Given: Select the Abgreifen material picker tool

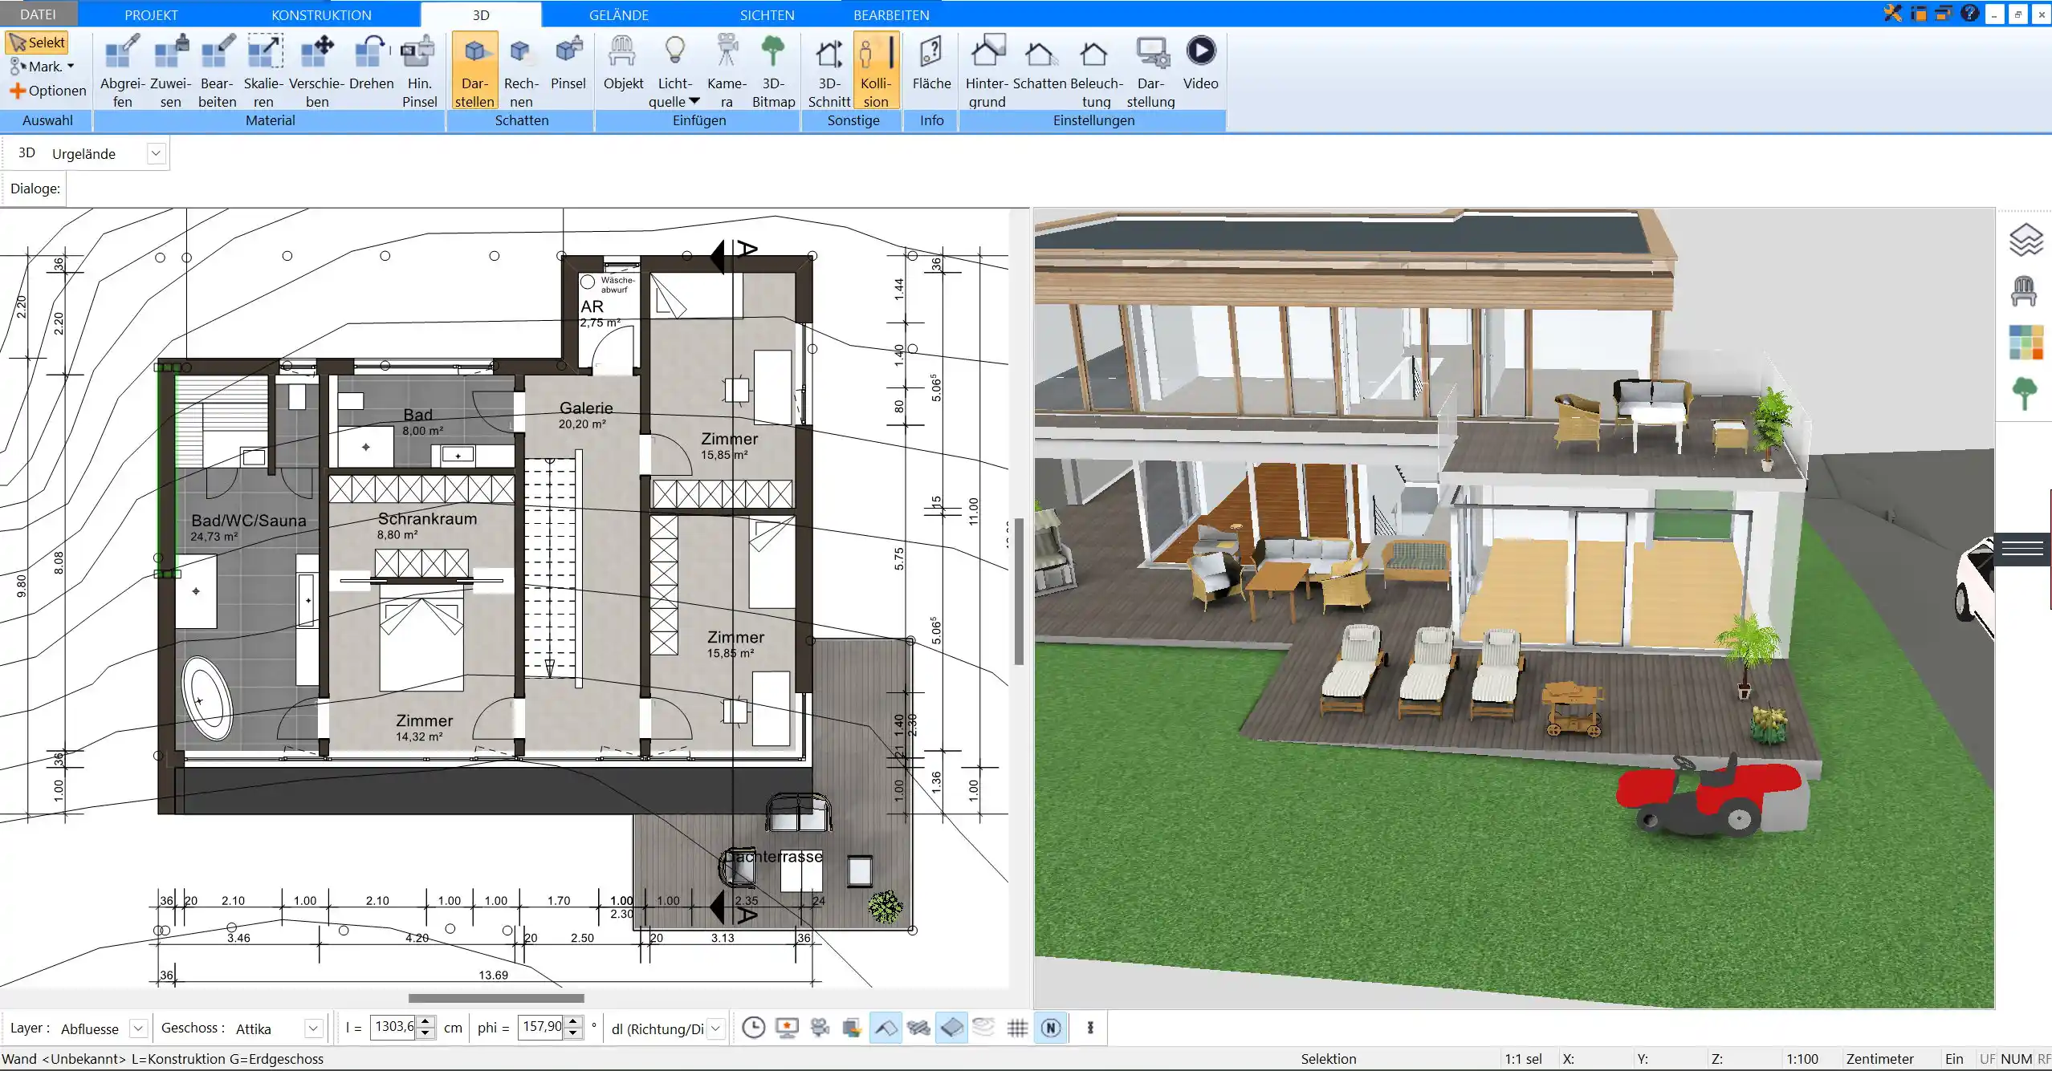Looking at the screenshot, I should coord(122,71).
